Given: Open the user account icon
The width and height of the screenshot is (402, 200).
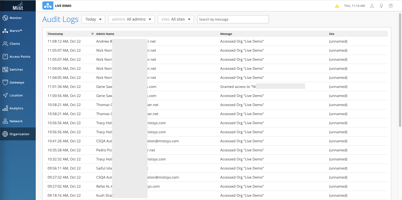Looking at the screenshot, I should tap(372, 6).
